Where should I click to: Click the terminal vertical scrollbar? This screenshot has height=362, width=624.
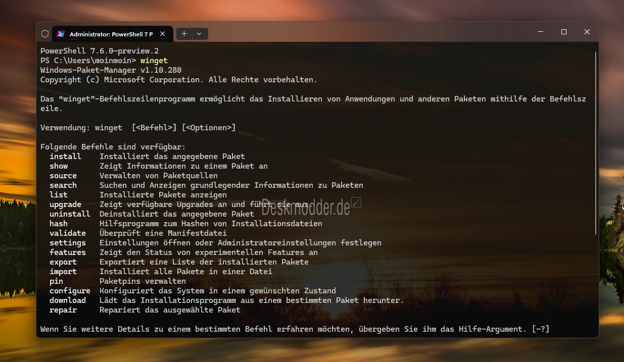coord(596,142)
